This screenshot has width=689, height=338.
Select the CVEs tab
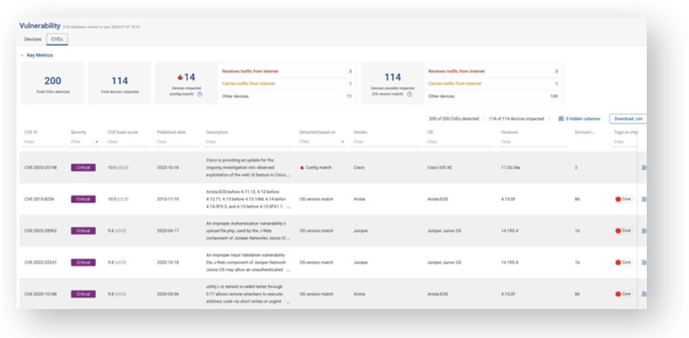coord(57,39)
